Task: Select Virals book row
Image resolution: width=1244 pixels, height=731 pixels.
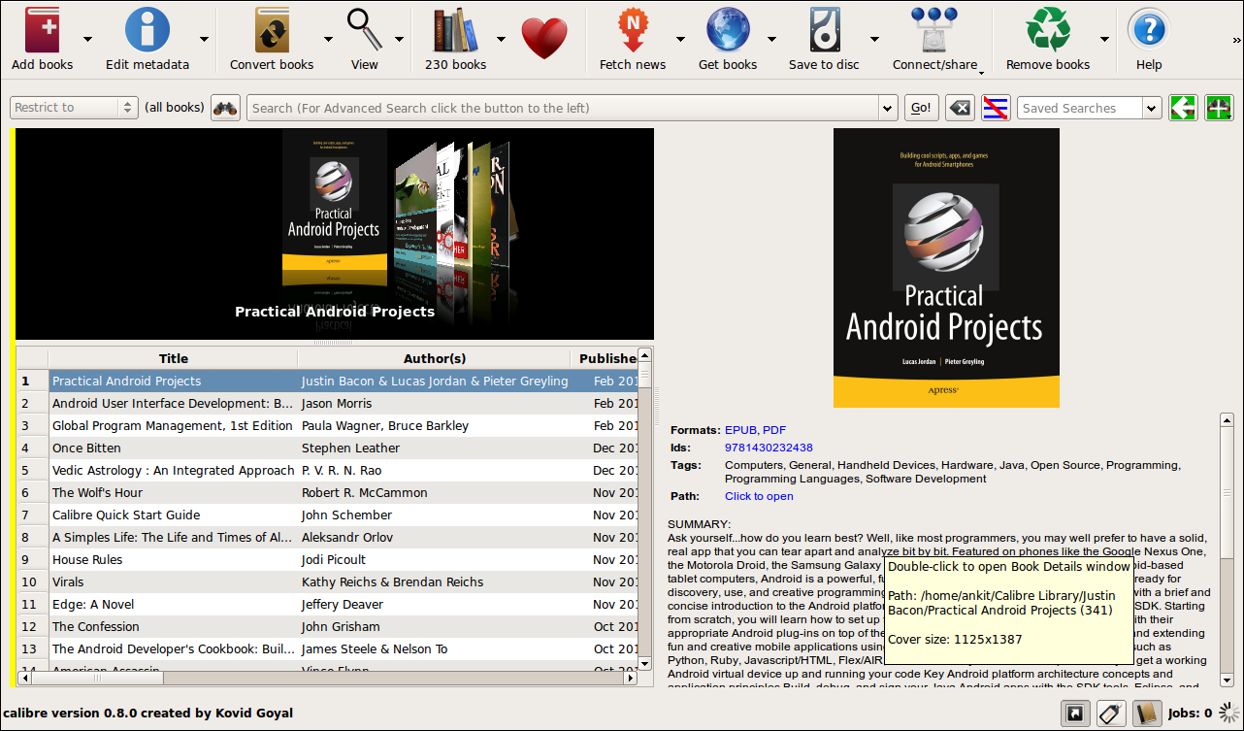Action: (328, 581)
